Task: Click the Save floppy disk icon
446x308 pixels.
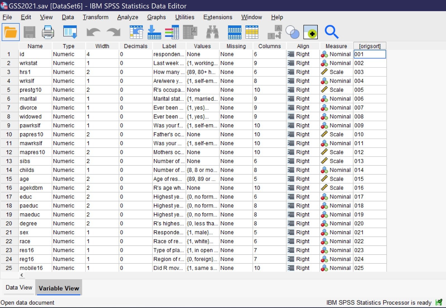Action: coord(29,32)
